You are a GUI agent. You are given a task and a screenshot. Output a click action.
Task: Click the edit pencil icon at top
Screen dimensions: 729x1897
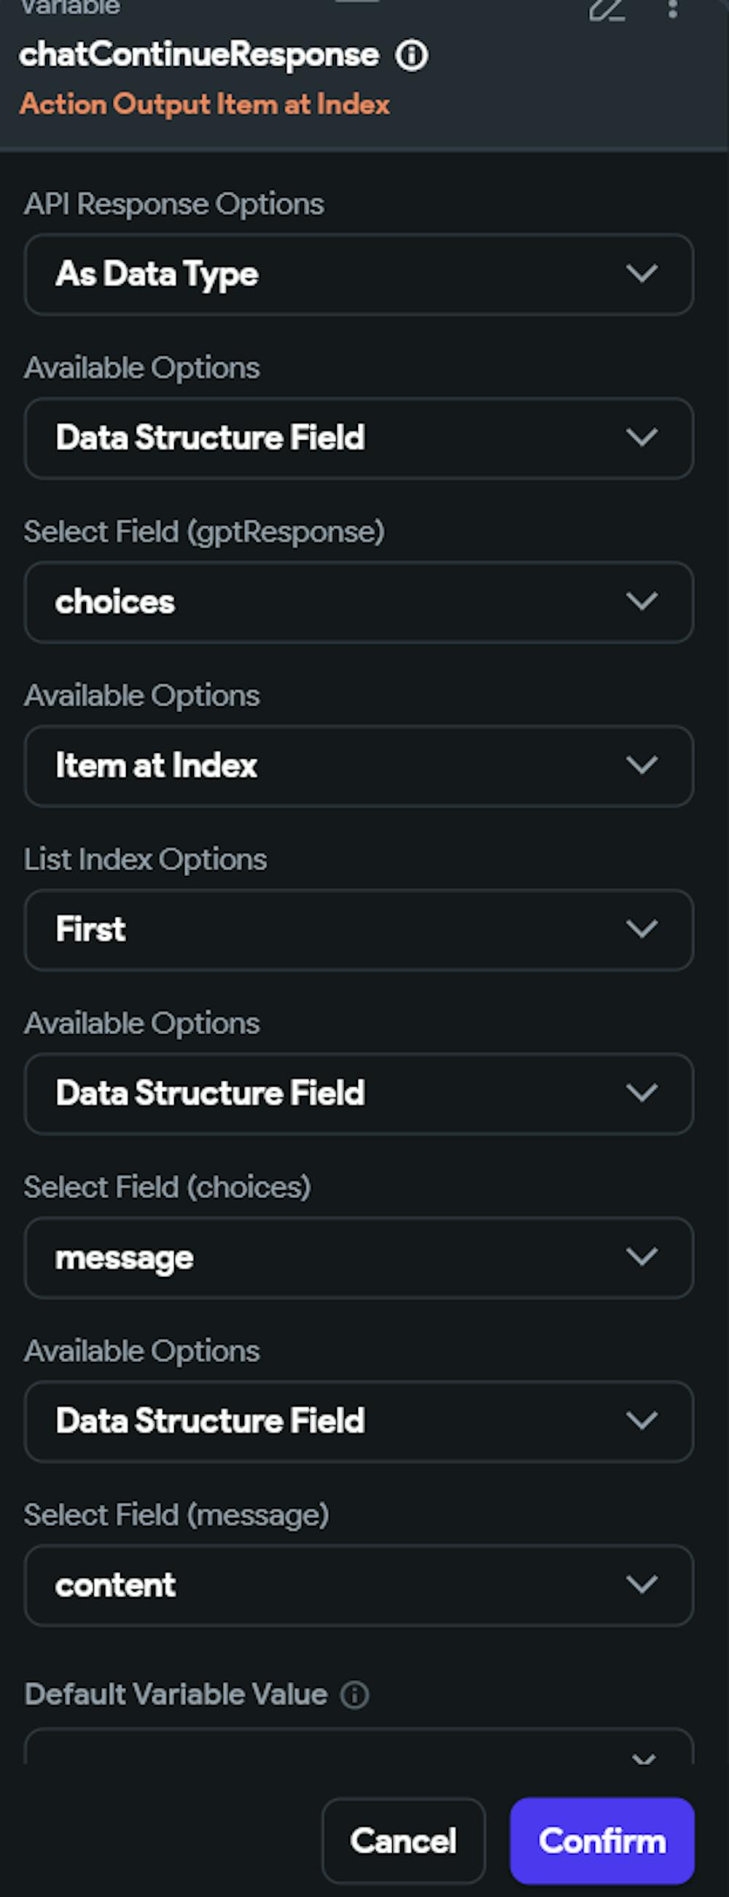[x=606, y=10]
